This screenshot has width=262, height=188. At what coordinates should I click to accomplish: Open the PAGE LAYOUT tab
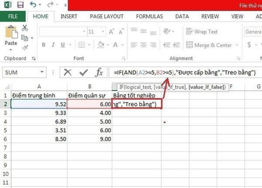coord(107,16)
